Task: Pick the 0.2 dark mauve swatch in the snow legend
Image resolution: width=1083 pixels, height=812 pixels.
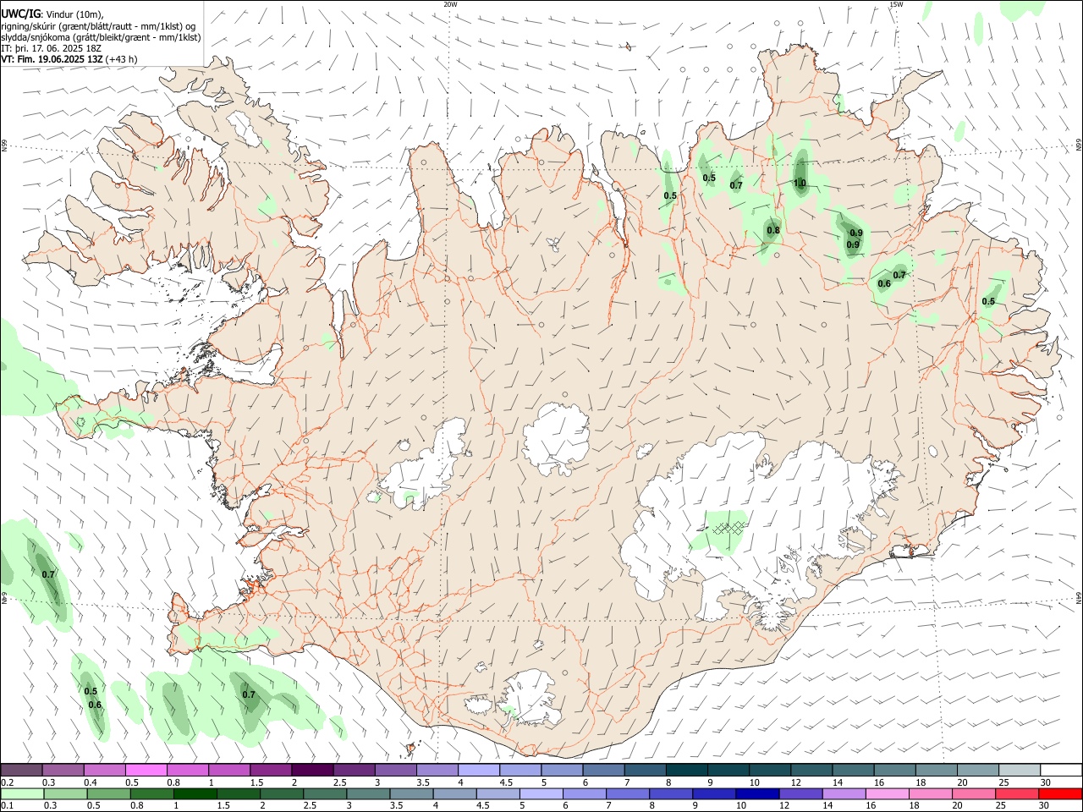Action: point(21,770)
